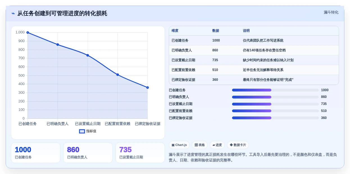Click the description starting with 最终只有部分任务
The width and height of the screenshot is (350, 174).
click(x=268, y=80)
